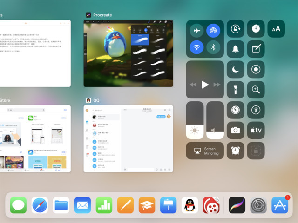298x223 pixels.
Task: Open Keynote from the dock
Action: [169, 205]
